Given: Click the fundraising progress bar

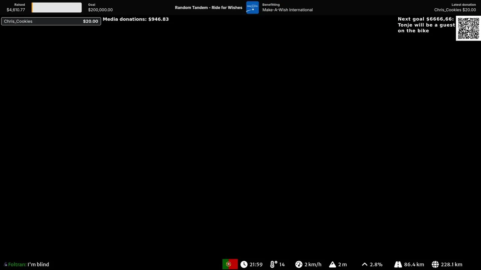Looking at the screenshot, I should (x=56, y=7).
